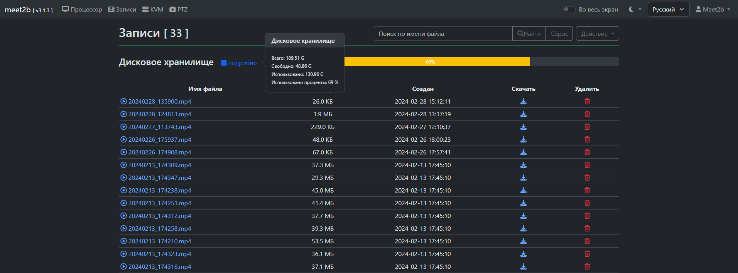Click play icon beside 20240227_113743.mp4
The width and height of the screenshot is (738, 273).
tap(123, 127)
